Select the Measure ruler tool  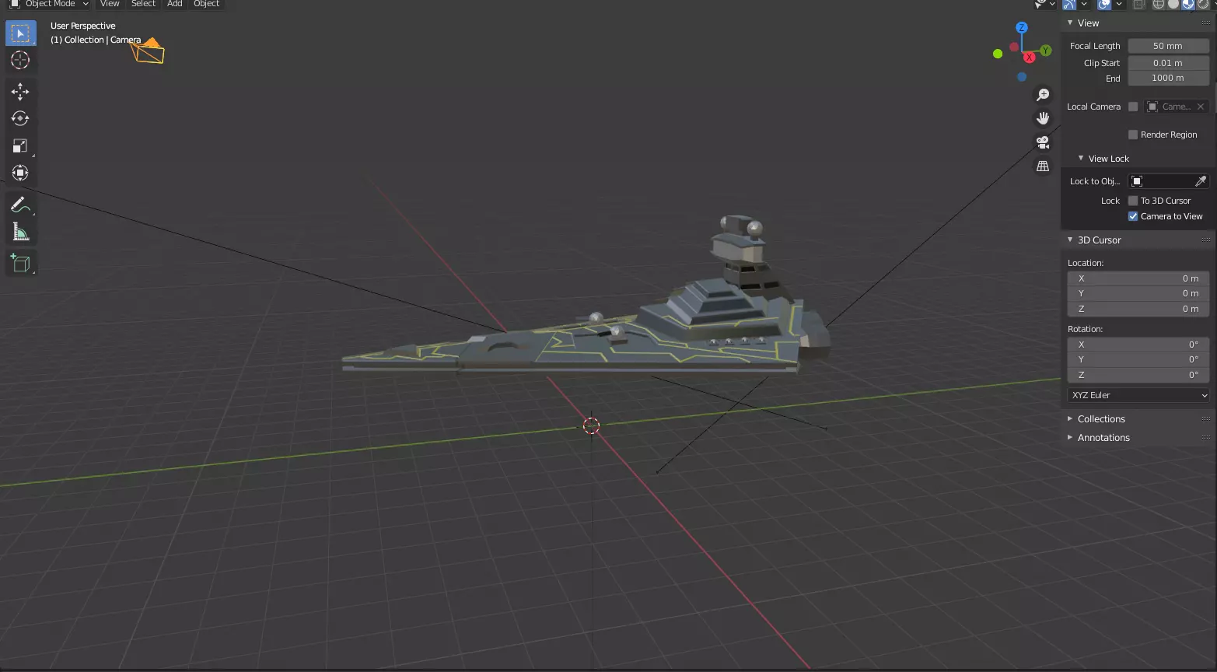(21, 232)
